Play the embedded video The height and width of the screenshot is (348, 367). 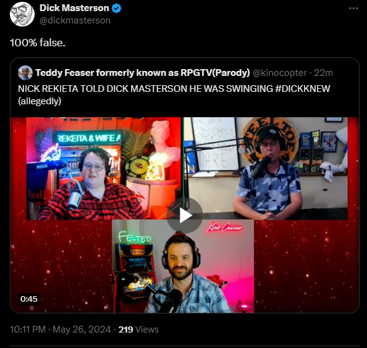coord(185,215)
